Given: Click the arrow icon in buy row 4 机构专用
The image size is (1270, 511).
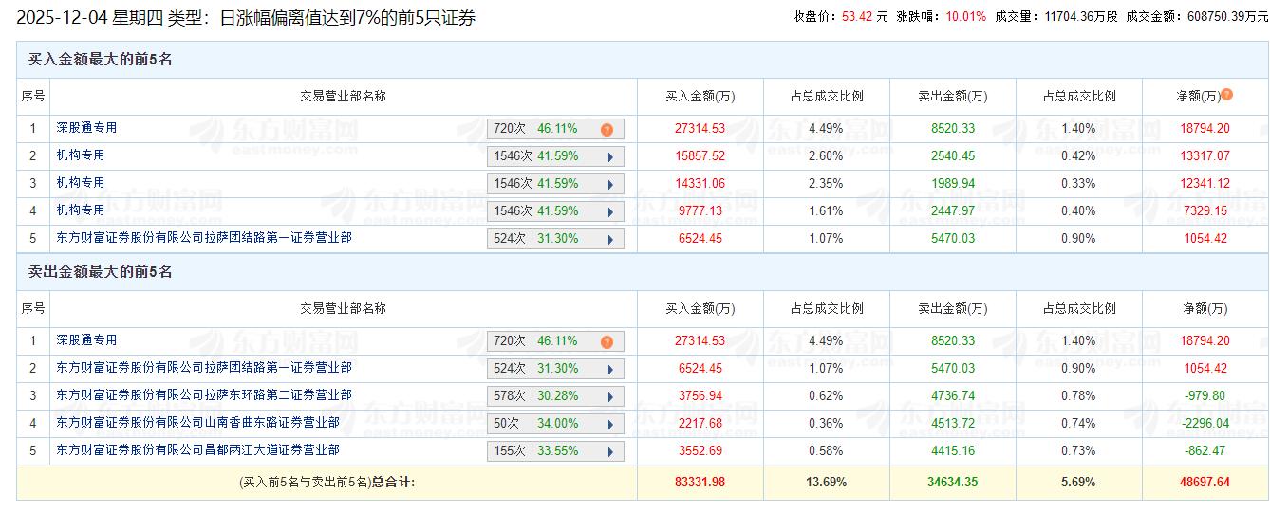Looking at the screenshot, I should 609,212.
